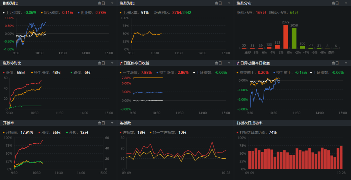Click the red 打板次日成功率 legend marker
The width and height of the screenshot is (351, 180).
pos(238,132)
